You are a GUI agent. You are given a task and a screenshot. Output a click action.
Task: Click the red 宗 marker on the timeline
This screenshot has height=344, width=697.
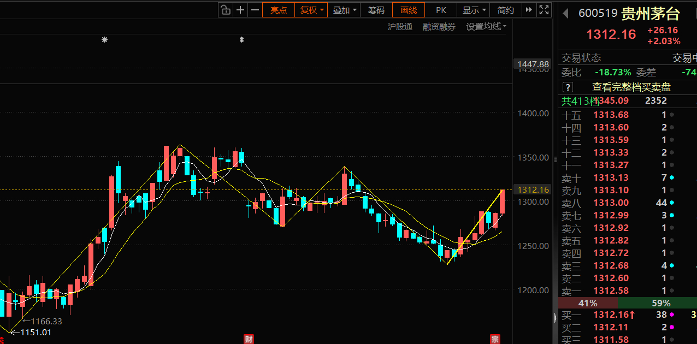pos(495,340)
